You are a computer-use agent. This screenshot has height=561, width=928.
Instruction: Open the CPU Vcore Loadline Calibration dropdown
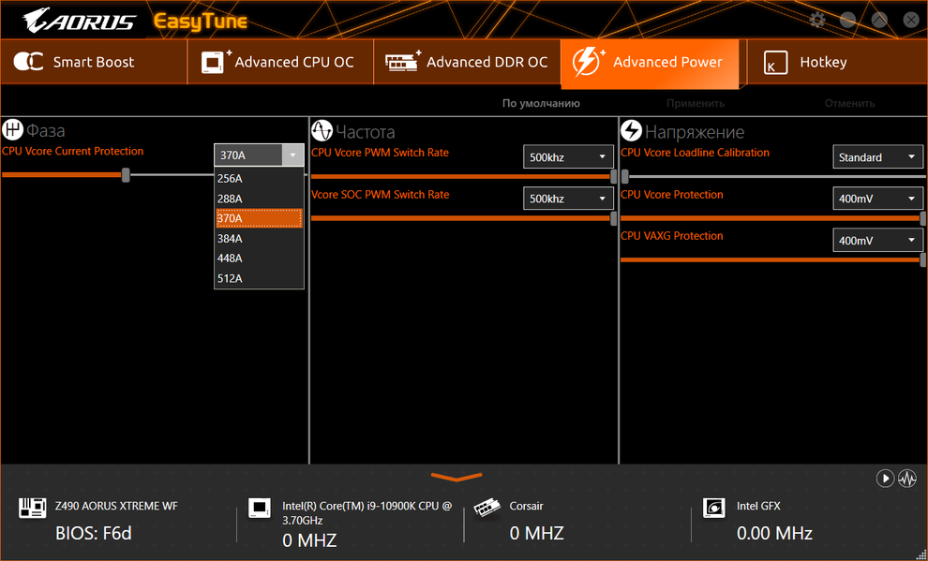[877, 157]
